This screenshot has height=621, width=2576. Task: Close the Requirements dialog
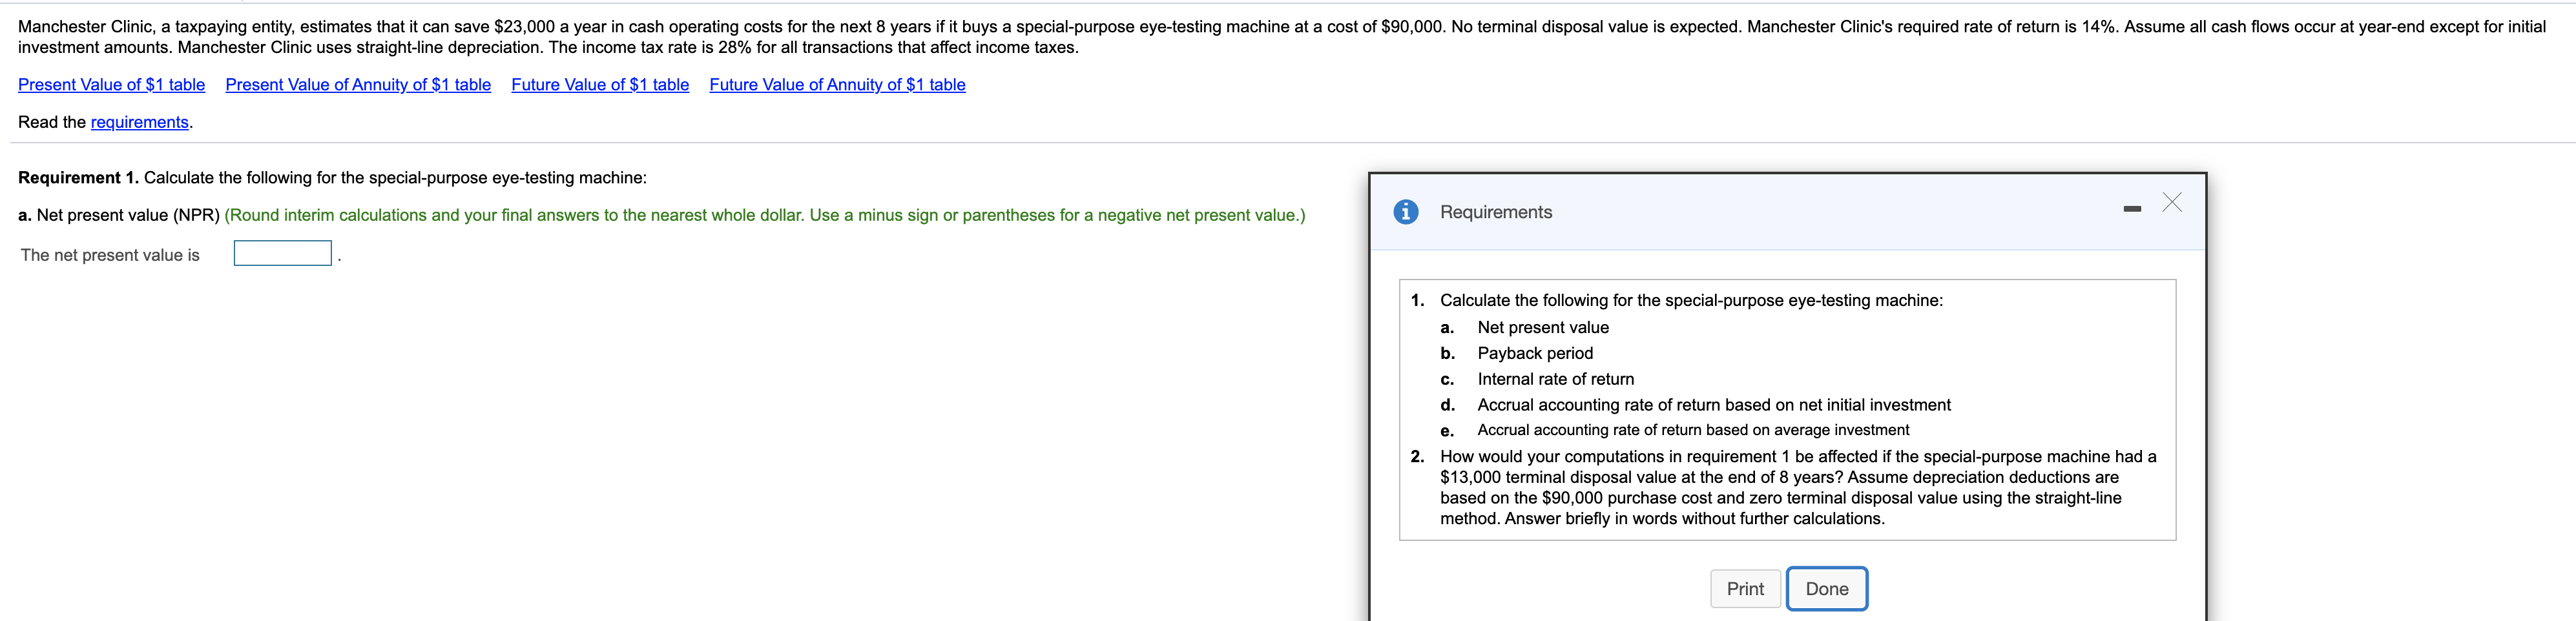point(2172,202)
